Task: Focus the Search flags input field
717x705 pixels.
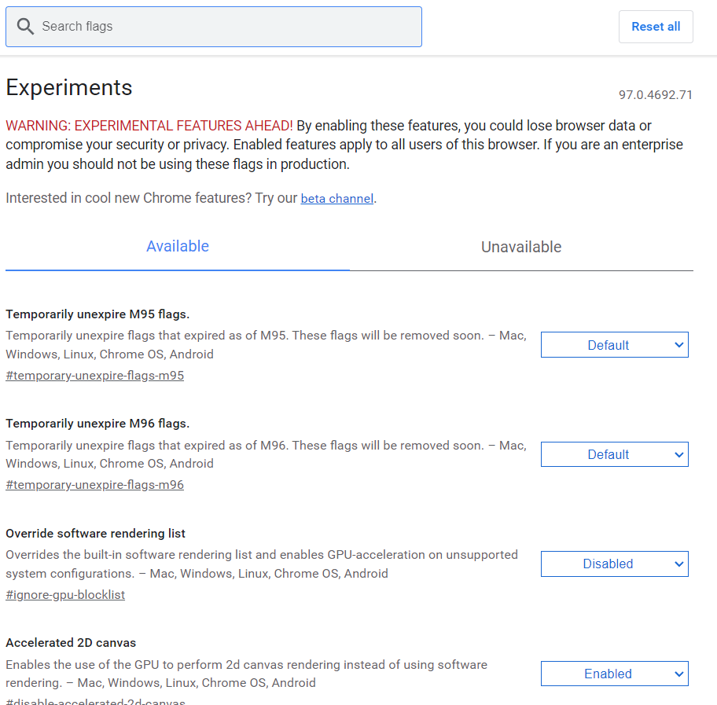Action: click(x=214, y=27)
